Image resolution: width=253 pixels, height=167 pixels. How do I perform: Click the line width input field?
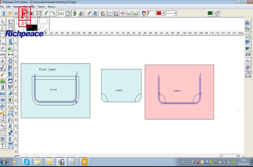(151, 13)
